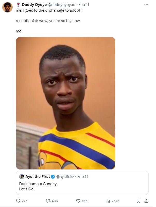Viewport: 156px width, 207px height.
Task: Click the share upload arrow icon
Action: coord(146,201)
